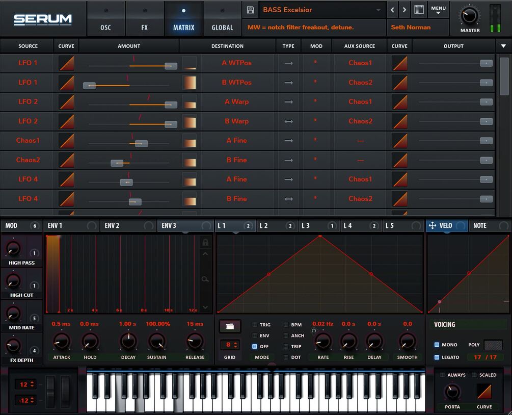This screenshot has width=512, height=415.
Task: Click the ENV 1 tab
Action: point(72,225)
